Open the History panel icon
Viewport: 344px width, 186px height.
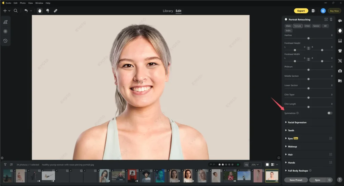point(5,41)
